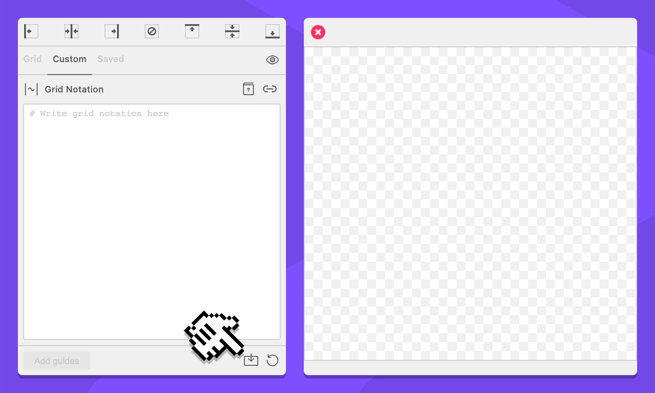This screenshot has height=393, width=655.
Task: Switch to the Grid tab
Action: [33, 59]
